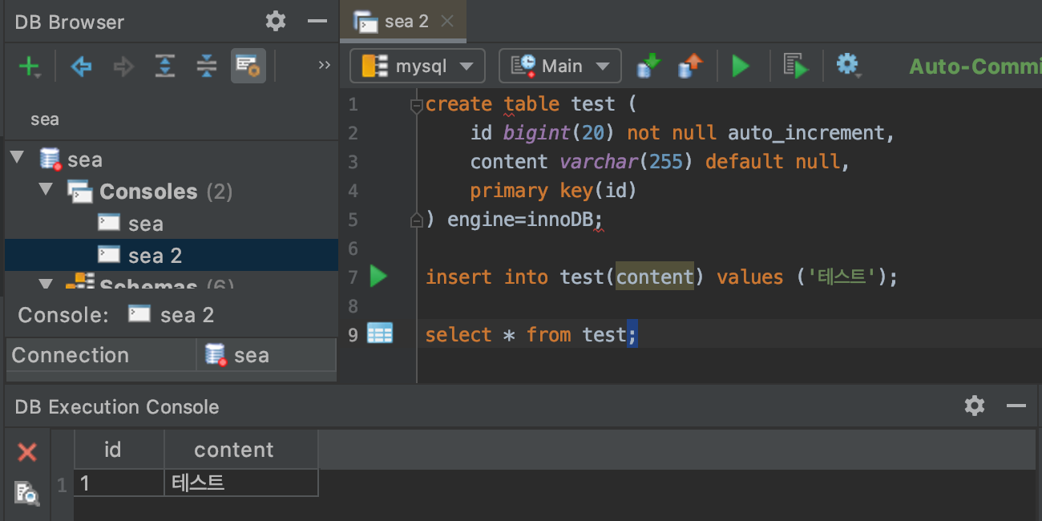The image size is (1042, 521).
Task: Close the sea 2 editor tab
Action: click(447, 22)
